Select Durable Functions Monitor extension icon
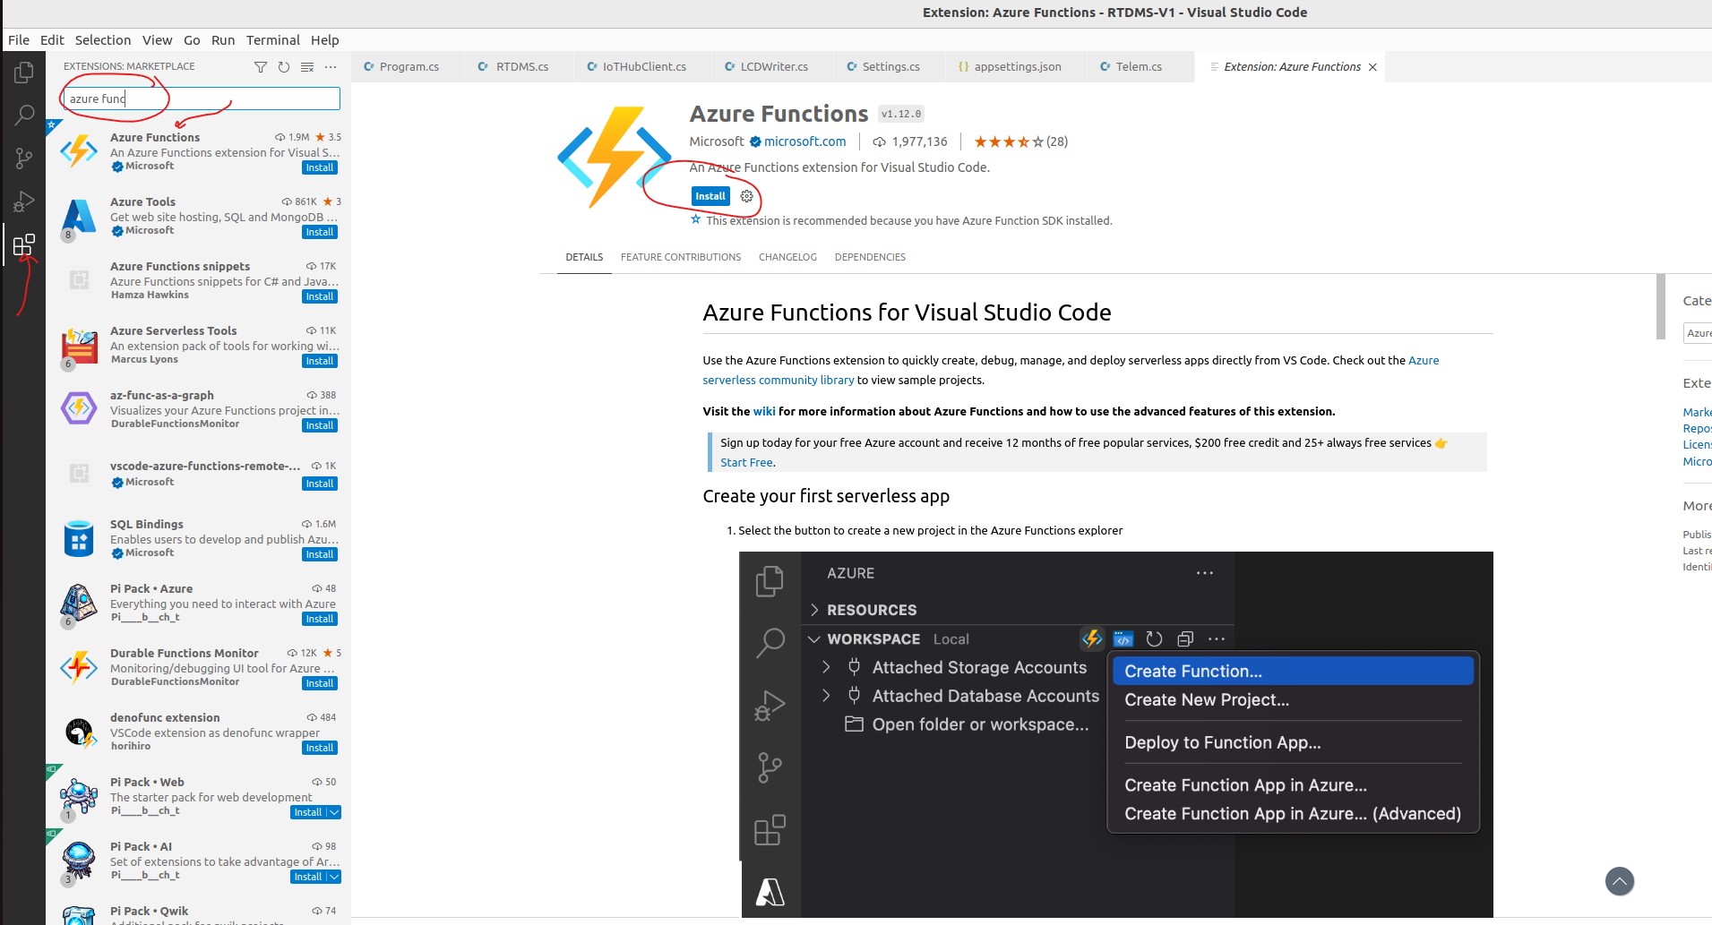Image resolution: width=1712 pixels, height=925 pixels. (79, 667)
